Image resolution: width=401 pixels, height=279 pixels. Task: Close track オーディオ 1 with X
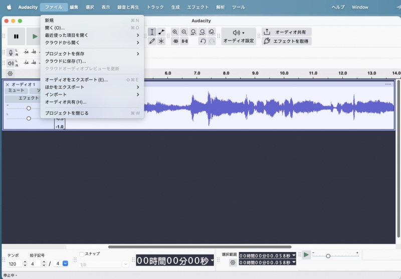click(7, 84)
